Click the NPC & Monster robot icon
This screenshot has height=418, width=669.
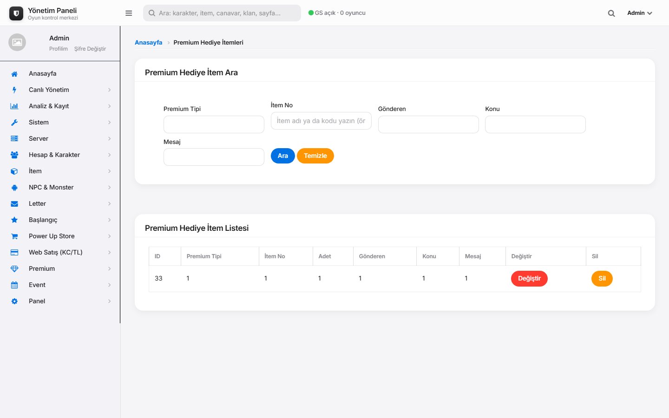coord(14,188)
